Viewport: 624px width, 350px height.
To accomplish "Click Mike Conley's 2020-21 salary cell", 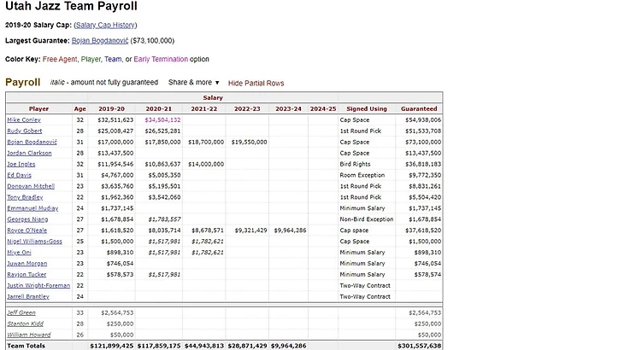I will (x=162, y=120).
